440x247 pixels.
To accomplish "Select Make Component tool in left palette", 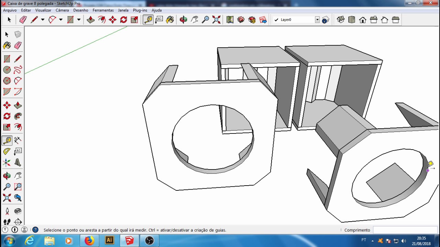I will click(18, 34).
